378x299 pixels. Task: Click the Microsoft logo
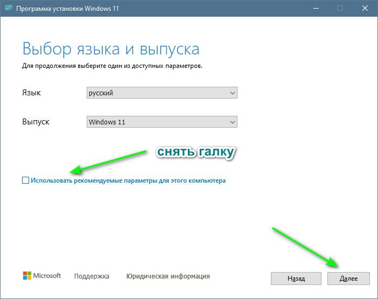(42, 276)
